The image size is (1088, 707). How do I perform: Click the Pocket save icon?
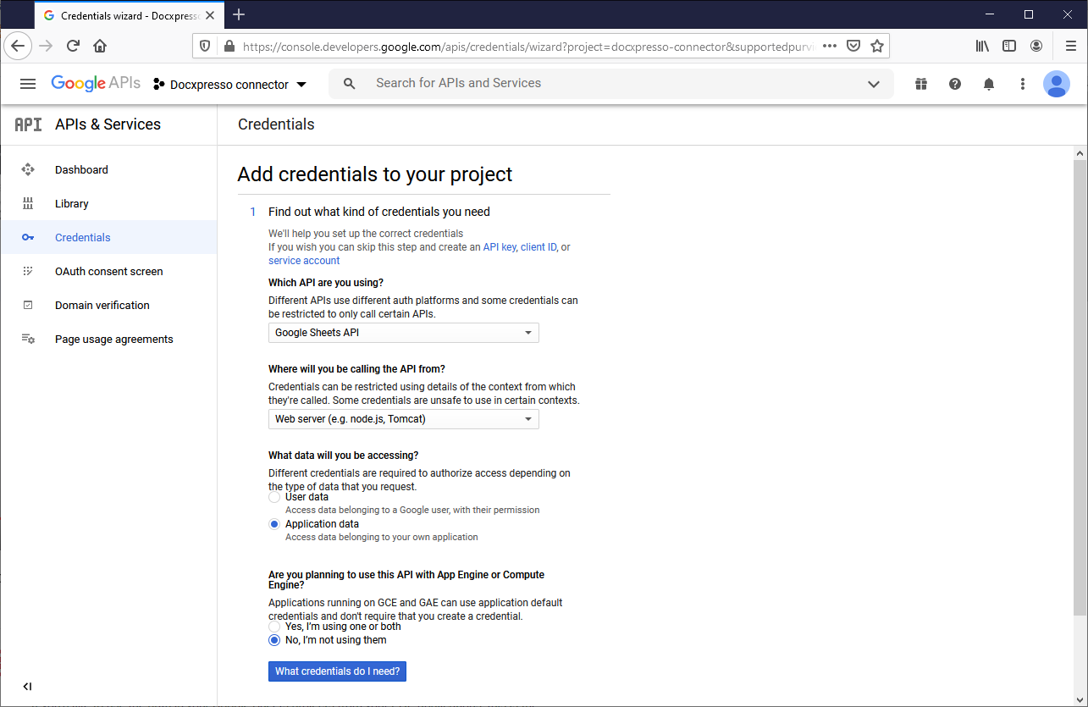[x=854, y=46]
